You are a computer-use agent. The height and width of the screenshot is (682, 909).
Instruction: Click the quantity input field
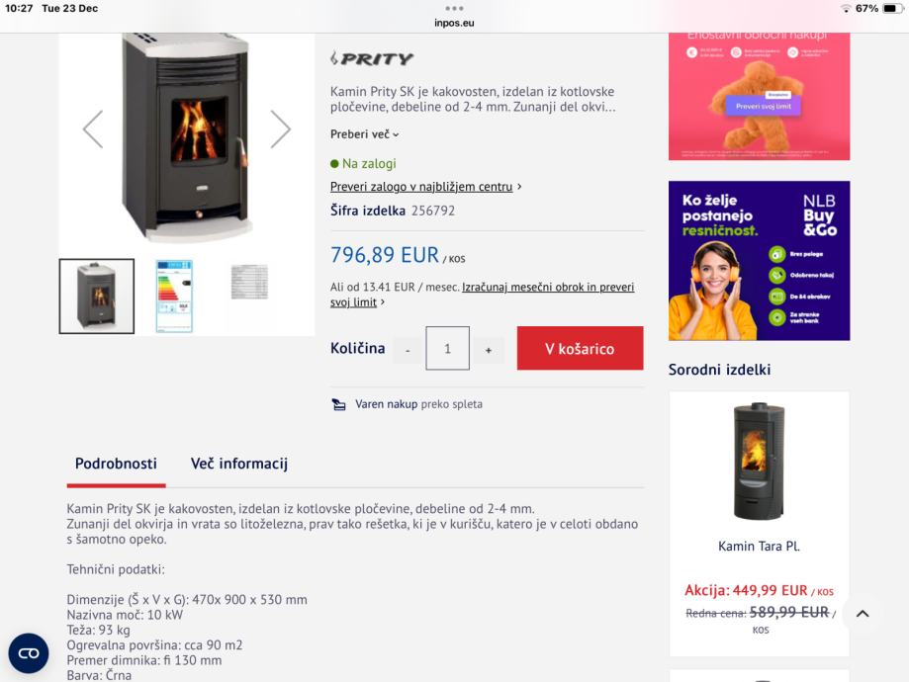[x=447, y=349]
